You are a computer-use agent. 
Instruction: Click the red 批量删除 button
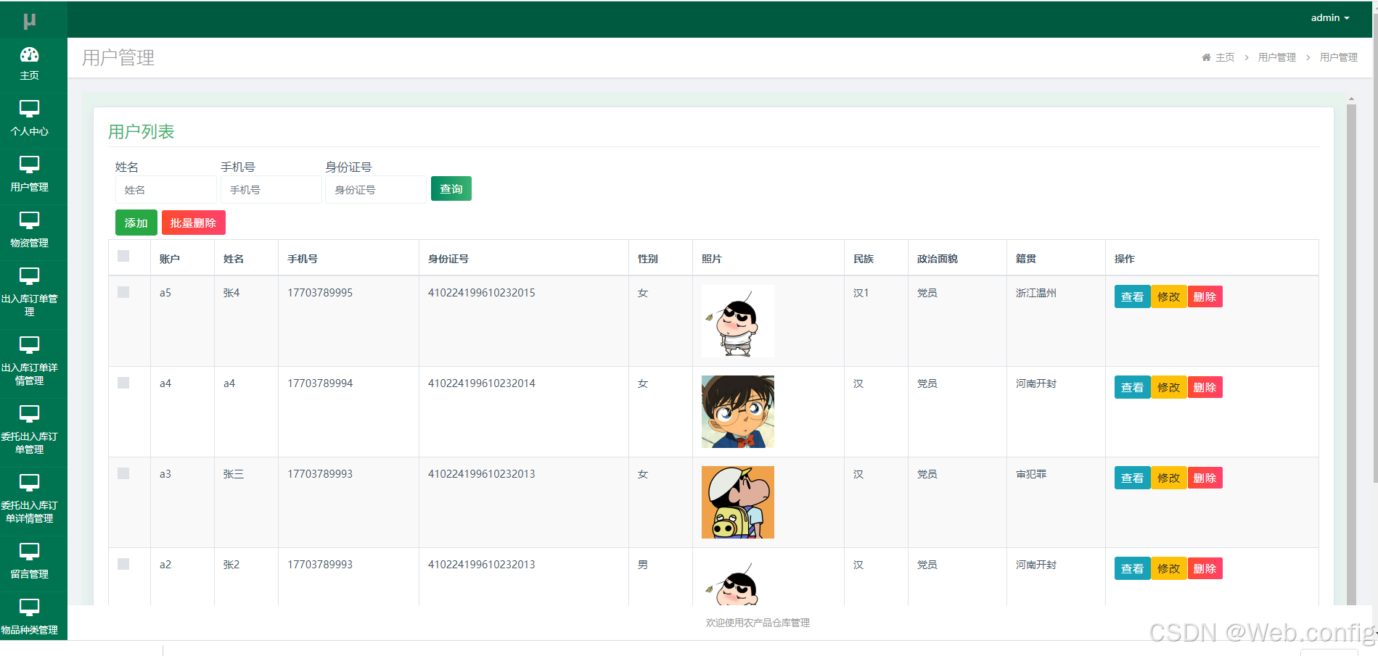193,223
